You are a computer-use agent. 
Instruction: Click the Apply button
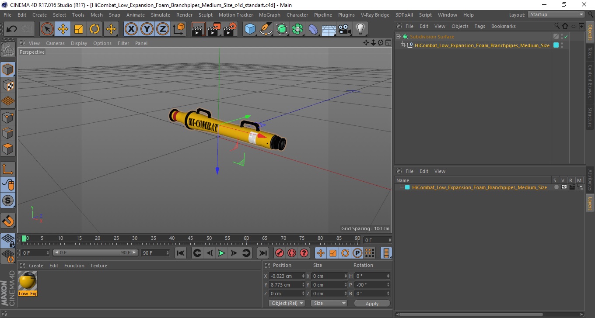[x=372, y=303]
